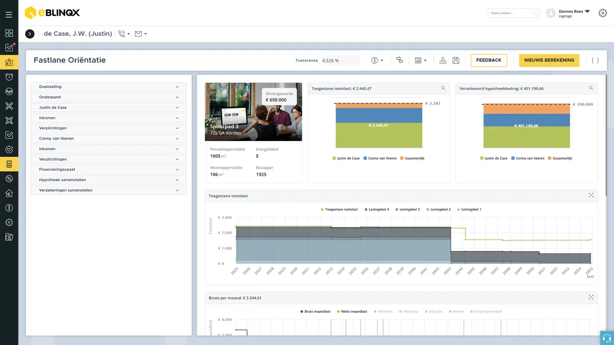This screenshot has width=614, height=345.
Task: Magnify the Toegestane toetslast chart
Action: (443, 88)
